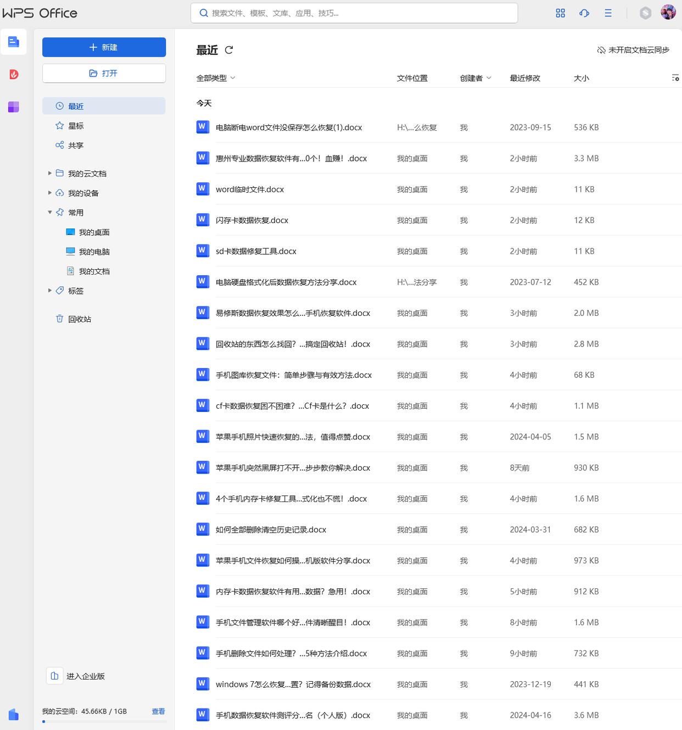Switch to the 星标 starred section
Viewport: 682px width, 730px height.
coord(76,126)
